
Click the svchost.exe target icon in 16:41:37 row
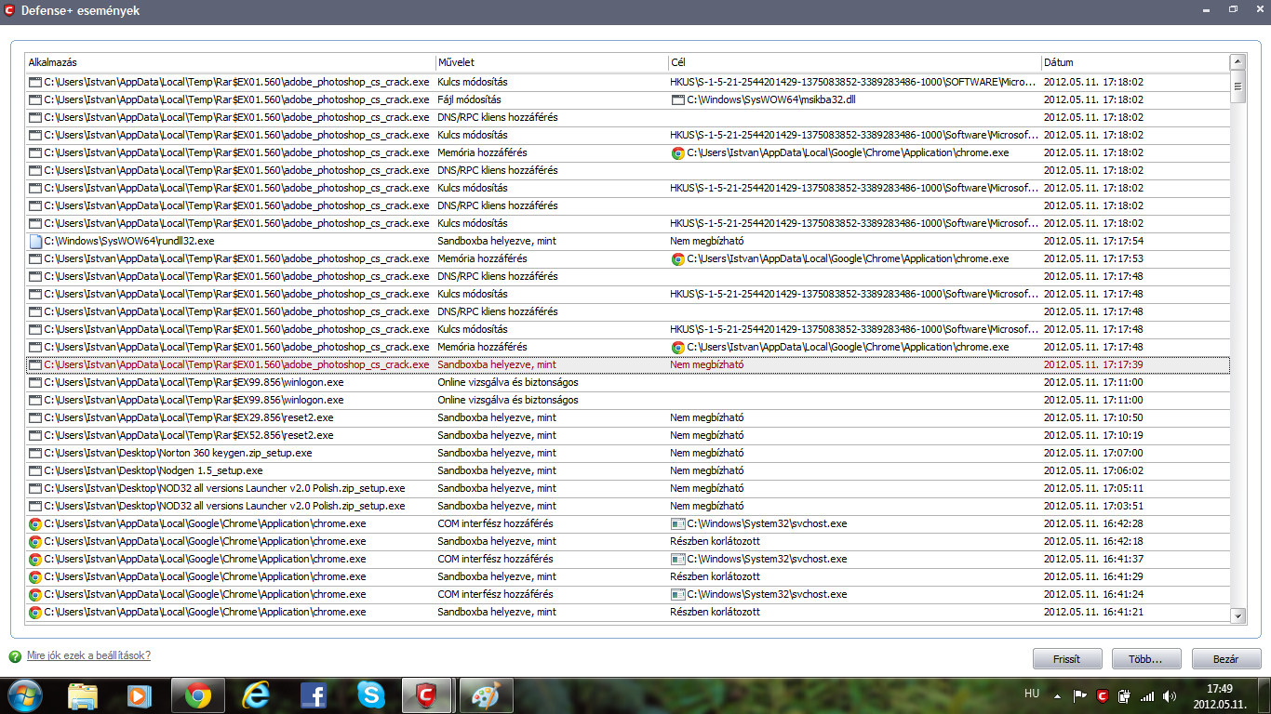(x=677, y=559)
